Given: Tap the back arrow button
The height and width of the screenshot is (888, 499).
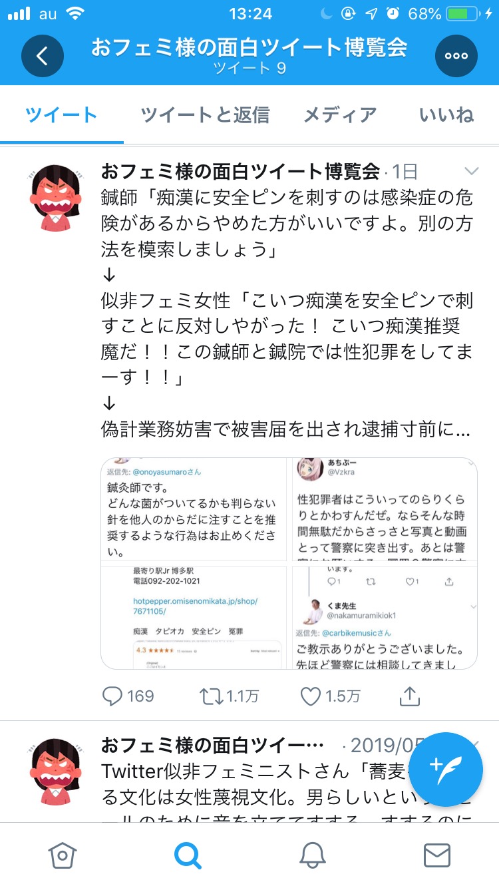Looking at the screenshot, I should (x=43, y=56).
